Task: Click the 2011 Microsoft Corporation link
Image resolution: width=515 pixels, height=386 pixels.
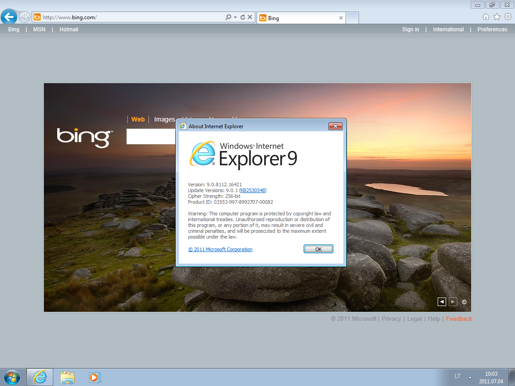Action: coord(220,249)
